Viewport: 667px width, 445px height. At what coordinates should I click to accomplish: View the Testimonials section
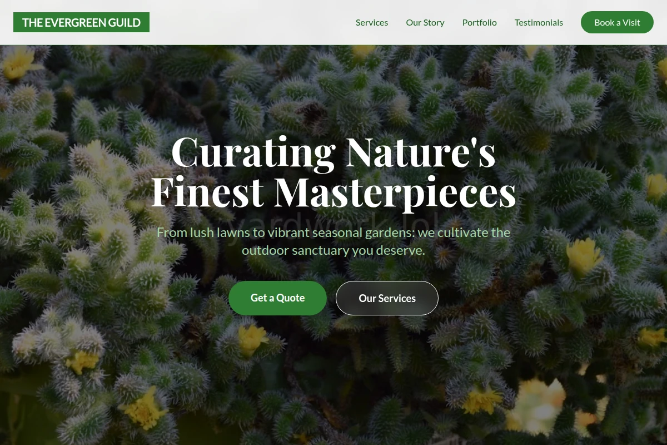(539, 22)
